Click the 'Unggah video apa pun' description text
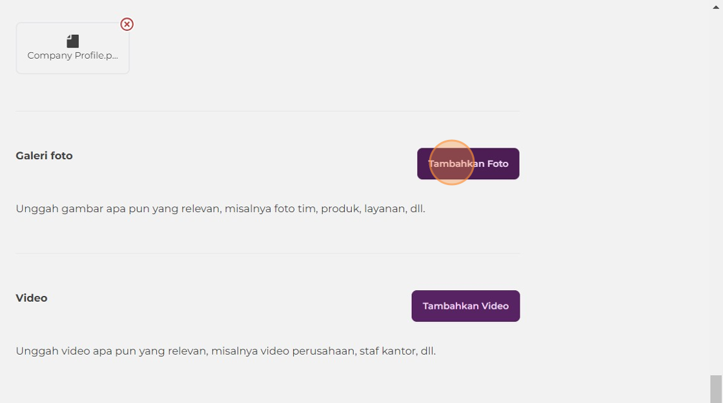The image size is (723, 403). [225, 351]
